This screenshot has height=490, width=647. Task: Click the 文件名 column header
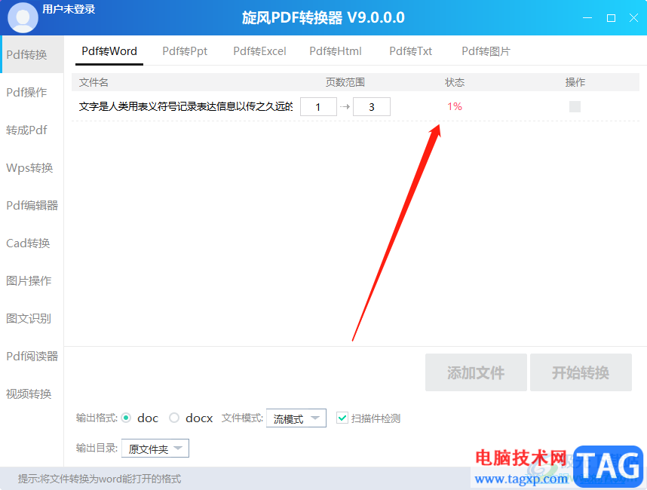pos(94,82)
